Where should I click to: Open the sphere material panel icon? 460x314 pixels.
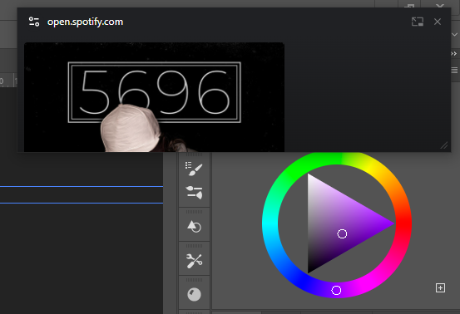(194, 294)
